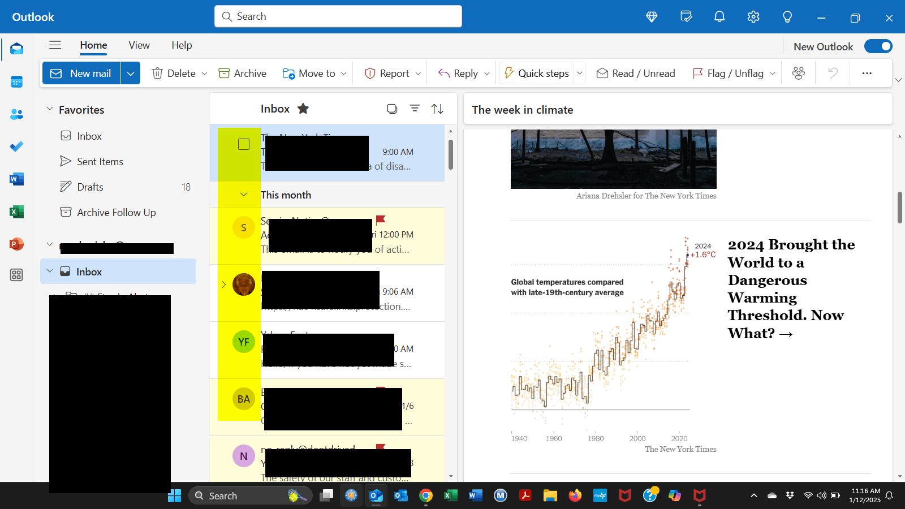This screenshot has height=509, width=905.
Task: Open Settings from the title bar
Action: [753, 16]
